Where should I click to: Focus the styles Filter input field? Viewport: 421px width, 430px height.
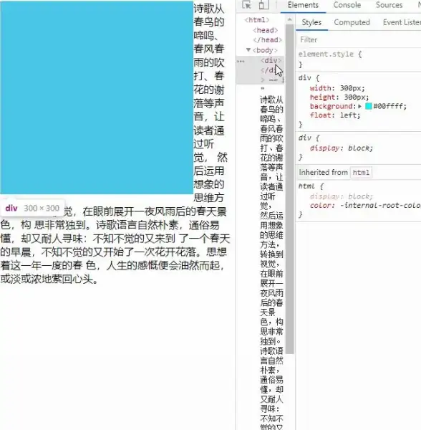(359, 39)
